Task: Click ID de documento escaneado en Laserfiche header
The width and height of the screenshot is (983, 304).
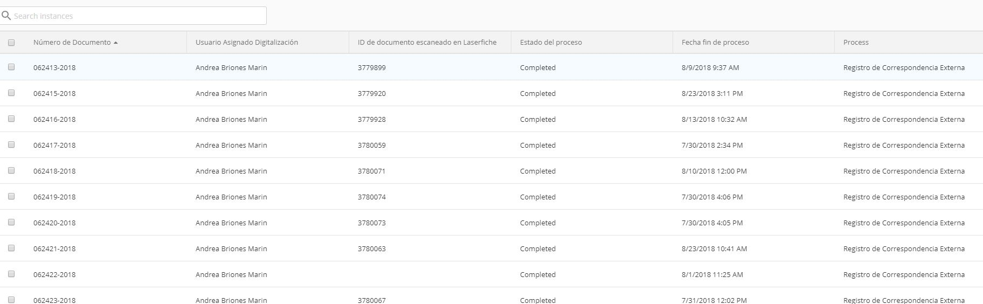Action: tap(427, 42)
